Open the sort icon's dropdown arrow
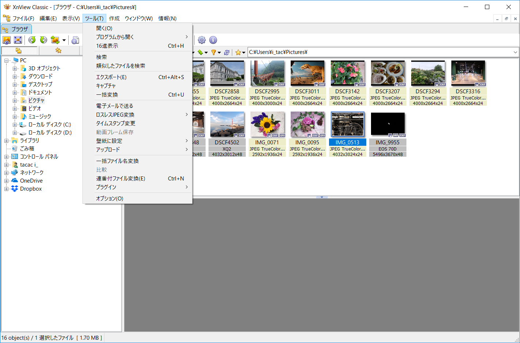Viewport: 520px width, 343px height. click(206, 53)
